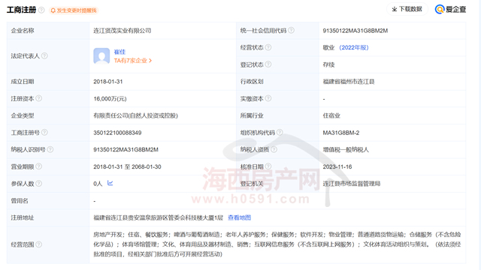Click the help icon next to 注册资本

pos(38,98)
